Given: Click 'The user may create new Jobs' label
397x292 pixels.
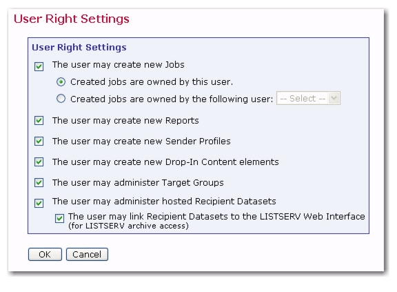Looking at the screenshot, I should [x=119, y=65].
